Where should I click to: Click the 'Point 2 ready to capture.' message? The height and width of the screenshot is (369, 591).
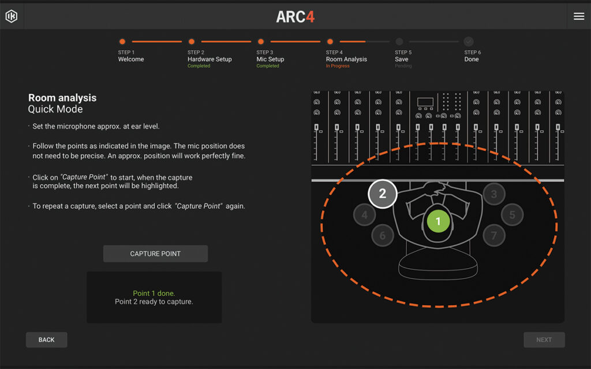[x=154, y=302]
